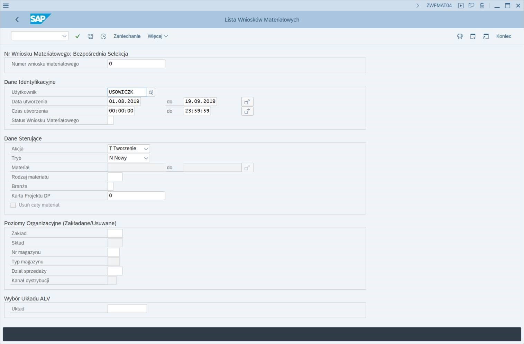
Task: Tick the Status Wniosku Materiałowego box
Action: tap(110, 120)
